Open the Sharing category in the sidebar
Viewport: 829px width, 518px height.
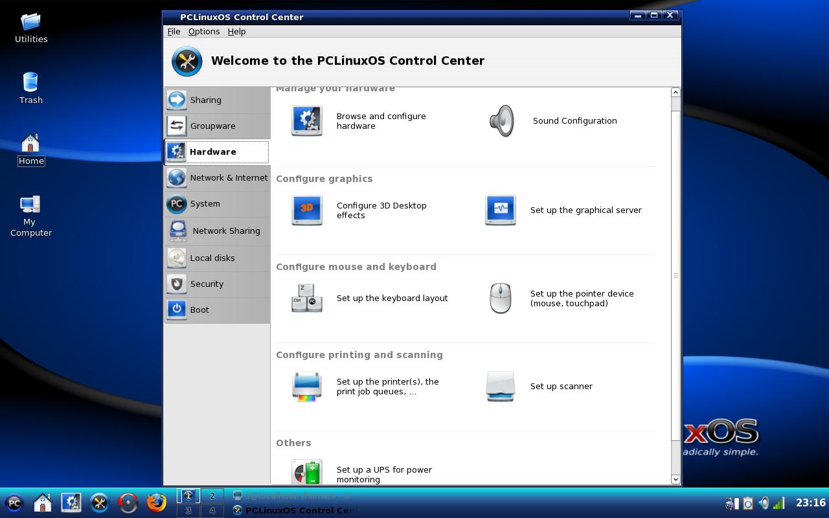[x=217, y=100]
